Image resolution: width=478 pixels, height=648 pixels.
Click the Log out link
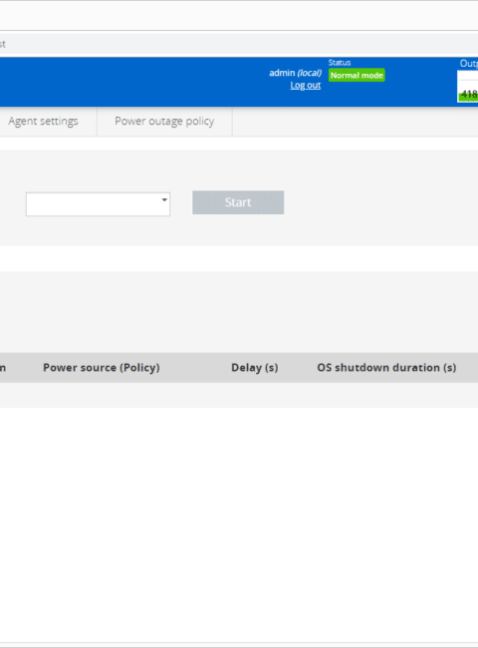click(305, 85)
